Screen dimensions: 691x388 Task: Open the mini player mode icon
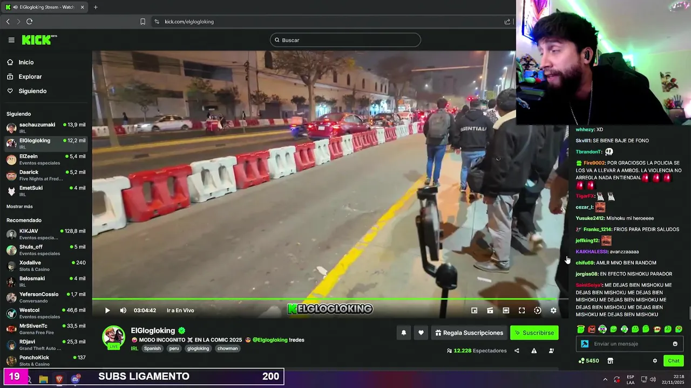474,310
